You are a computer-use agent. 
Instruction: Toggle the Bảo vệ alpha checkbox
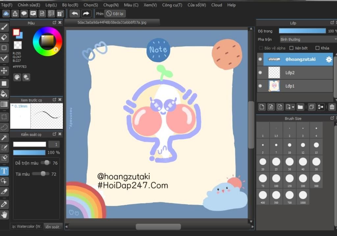pyautogui.click(x=261, y=48)
